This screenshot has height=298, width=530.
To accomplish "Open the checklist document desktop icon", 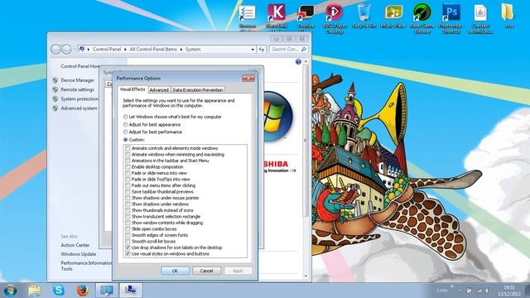I will click(x=247, y=17).
